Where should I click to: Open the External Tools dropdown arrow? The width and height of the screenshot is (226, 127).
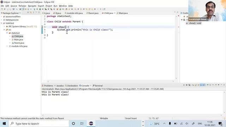(54, 9)
